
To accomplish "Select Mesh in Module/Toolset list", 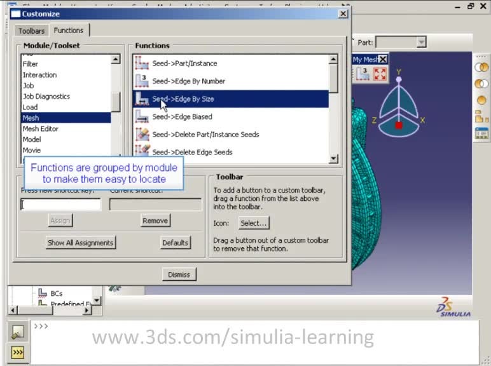I will (66, 118).
